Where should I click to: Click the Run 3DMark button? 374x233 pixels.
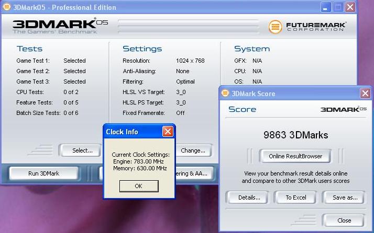point(43,173)
